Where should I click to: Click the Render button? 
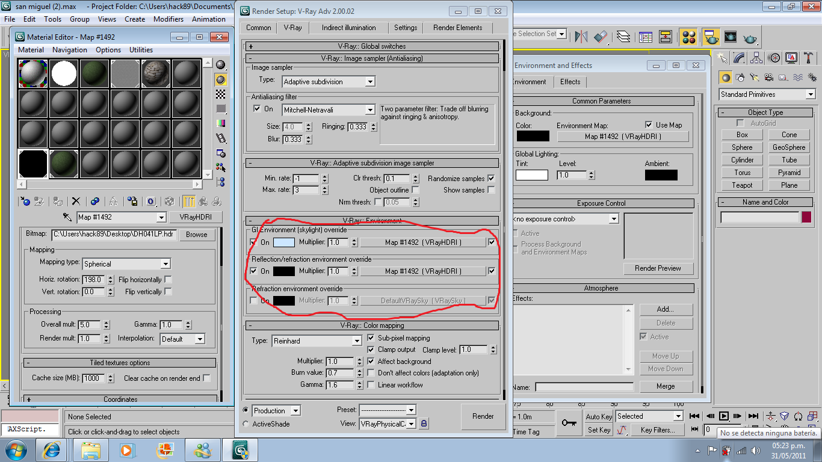tap(483, 416)
